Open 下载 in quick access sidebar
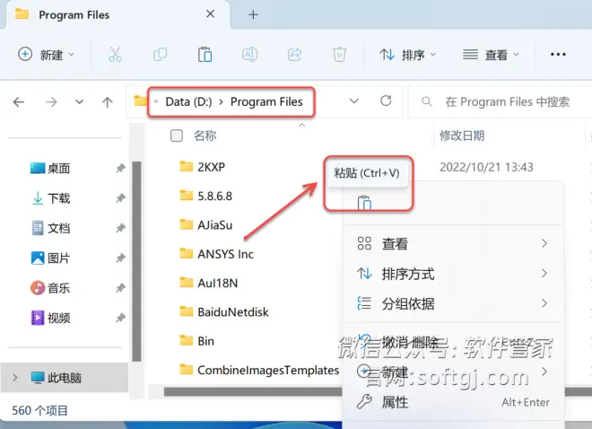This screenshot has width=592, height=429. [x=51, y=198]
